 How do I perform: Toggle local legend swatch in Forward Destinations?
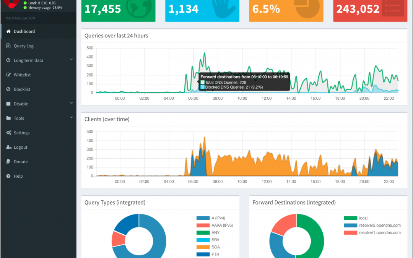351,218
